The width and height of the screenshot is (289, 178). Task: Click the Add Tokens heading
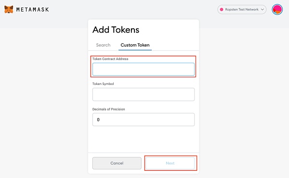point(116,30)
